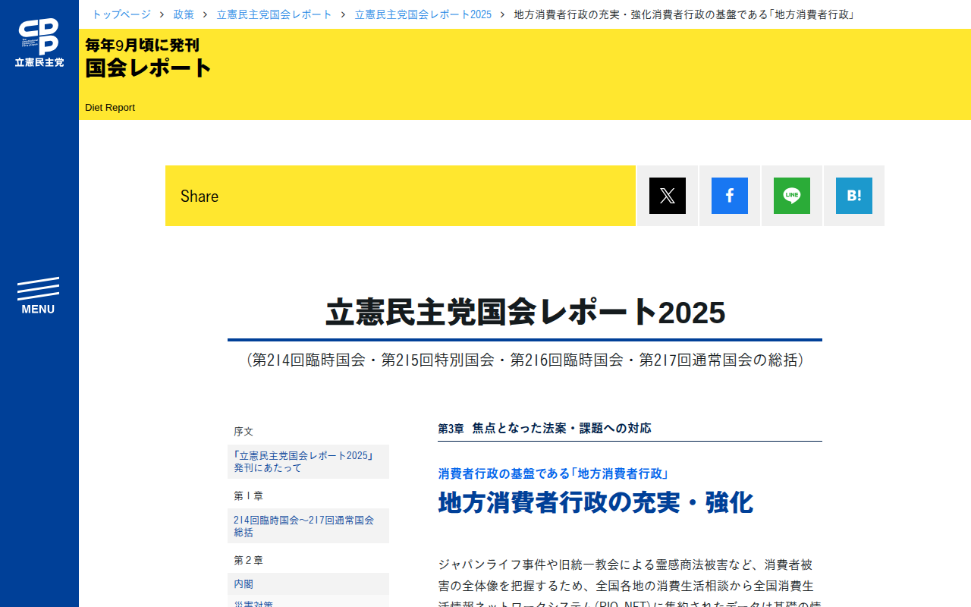Click the Share label
This screenshot has width=971, height=607.
point(200,196)
